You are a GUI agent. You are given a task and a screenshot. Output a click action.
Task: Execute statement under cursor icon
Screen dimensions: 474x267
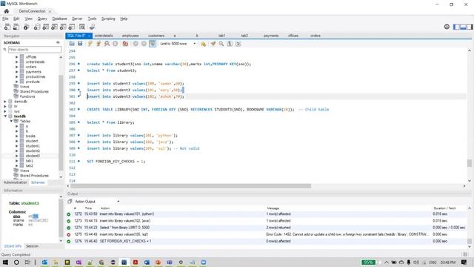click(x=99, y=44)
